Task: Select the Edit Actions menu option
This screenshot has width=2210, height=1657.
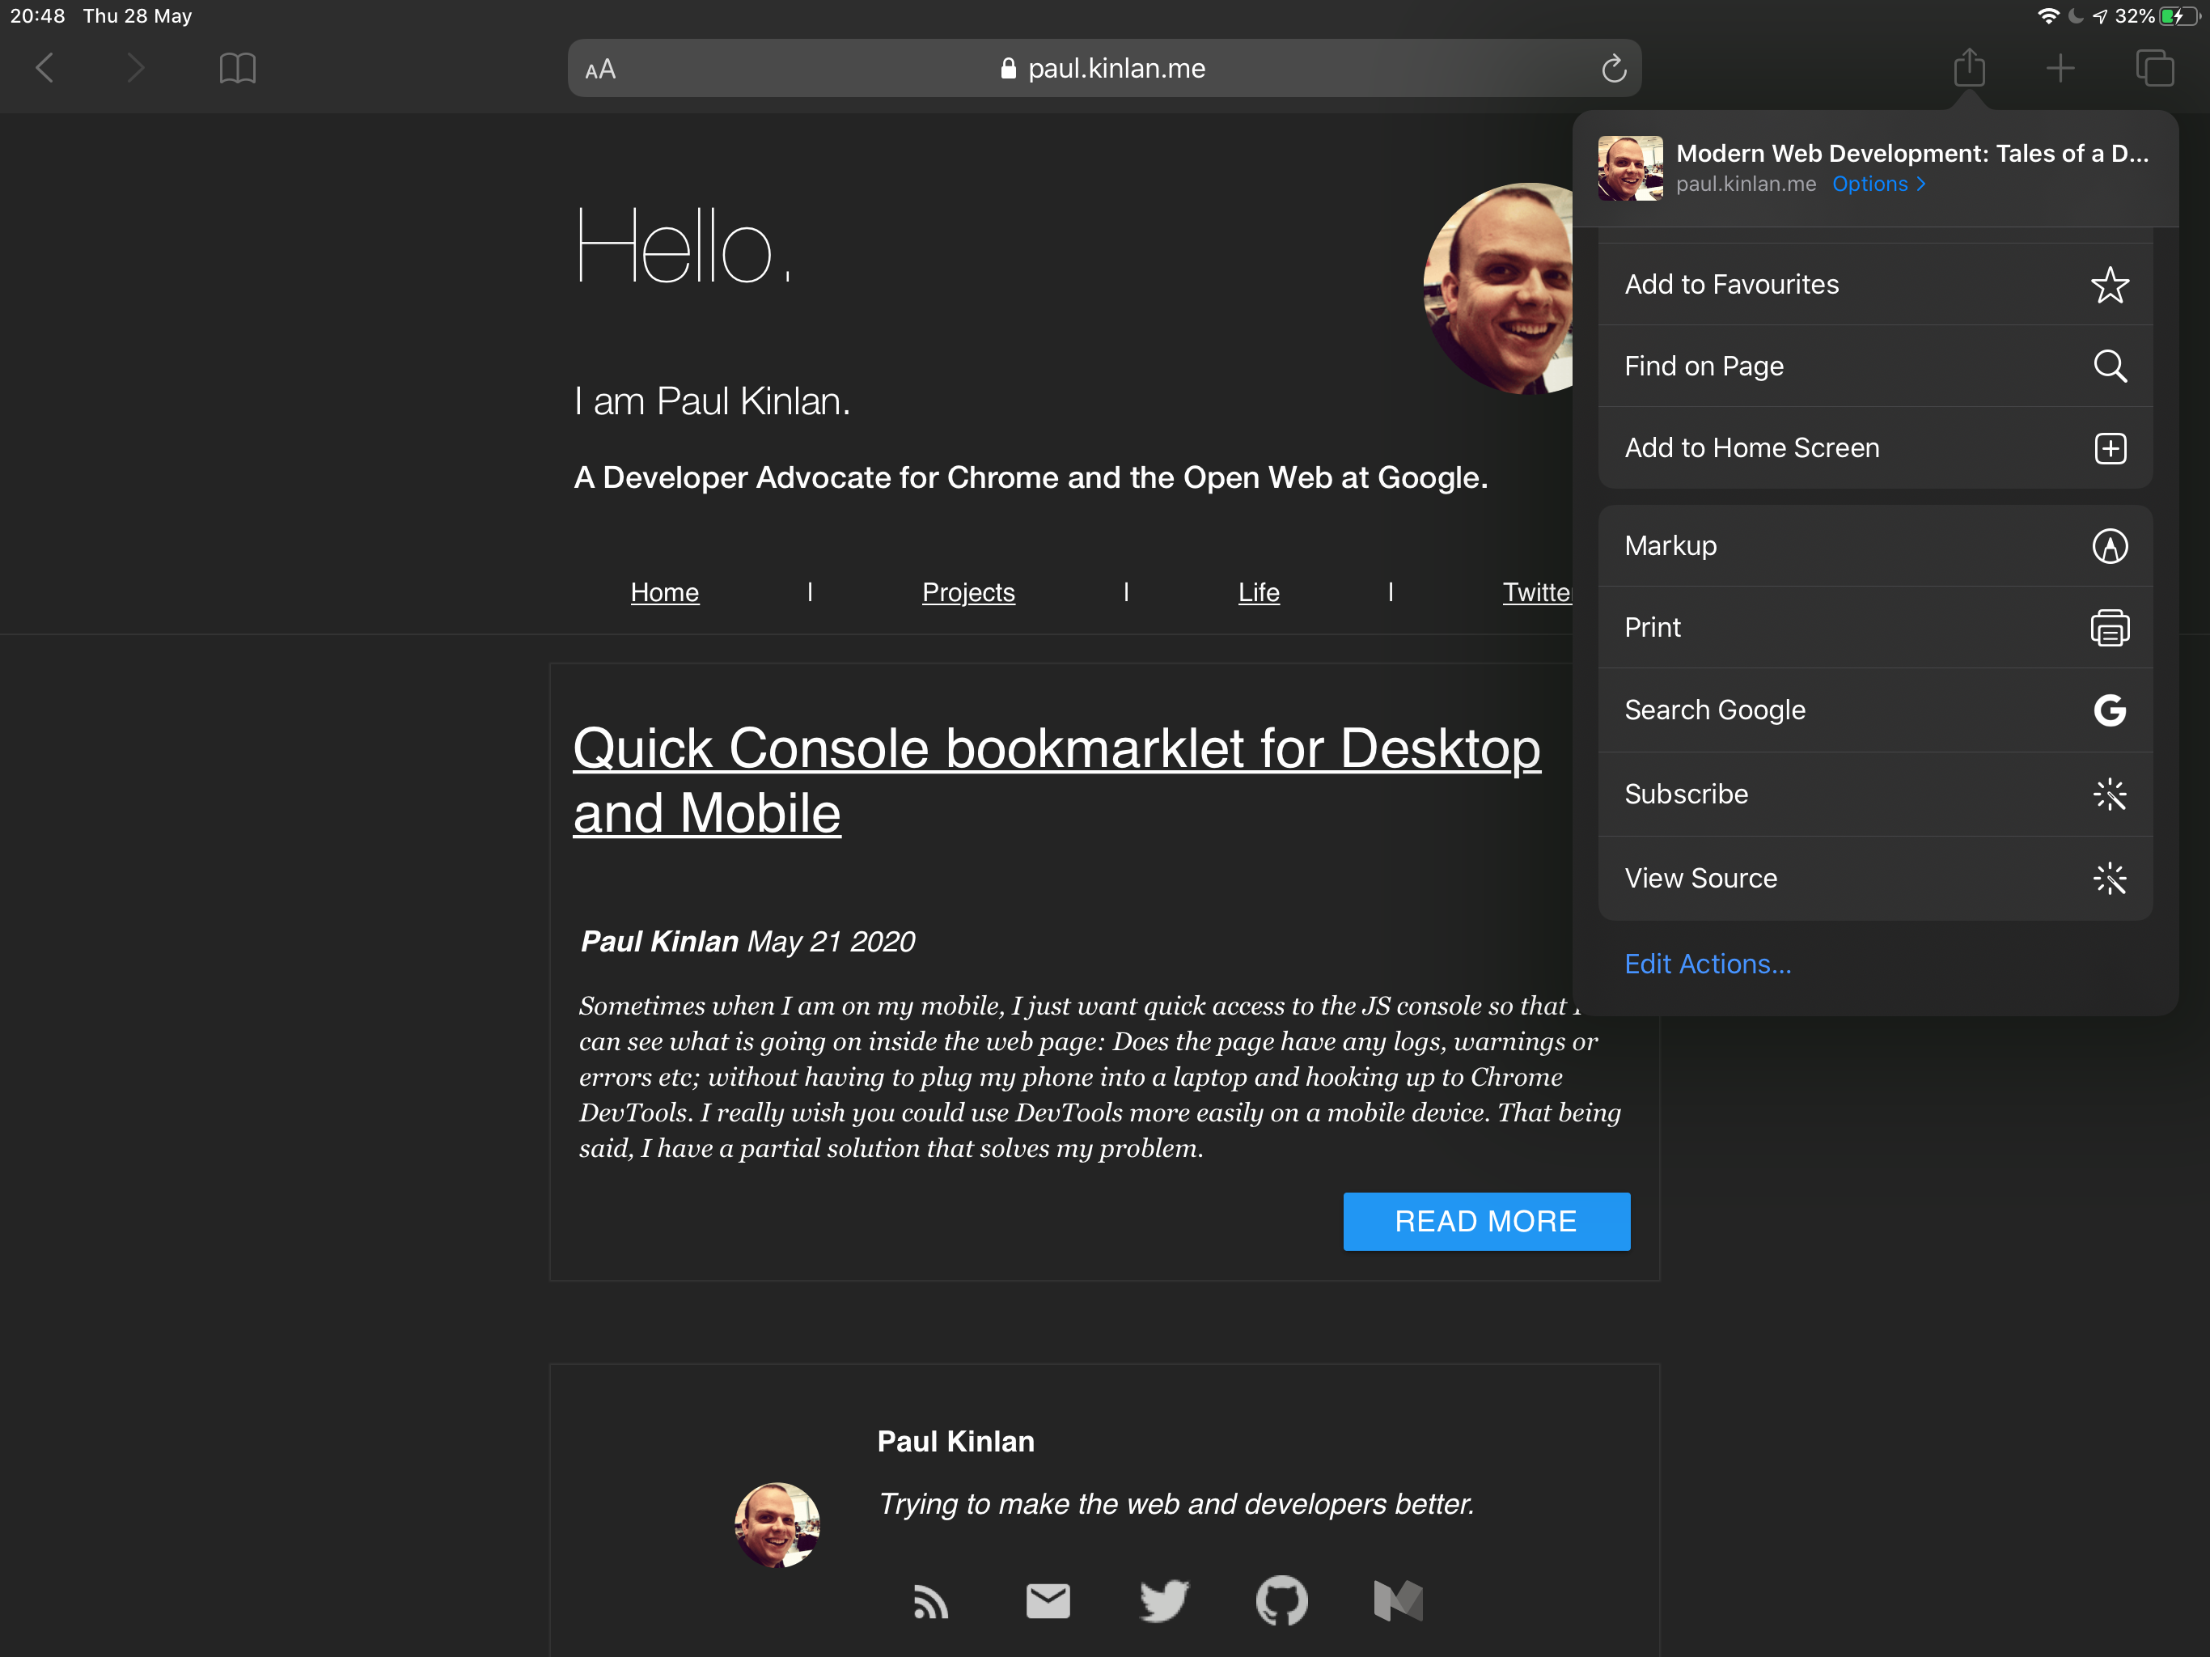Action: click(x=1705, y=963)
